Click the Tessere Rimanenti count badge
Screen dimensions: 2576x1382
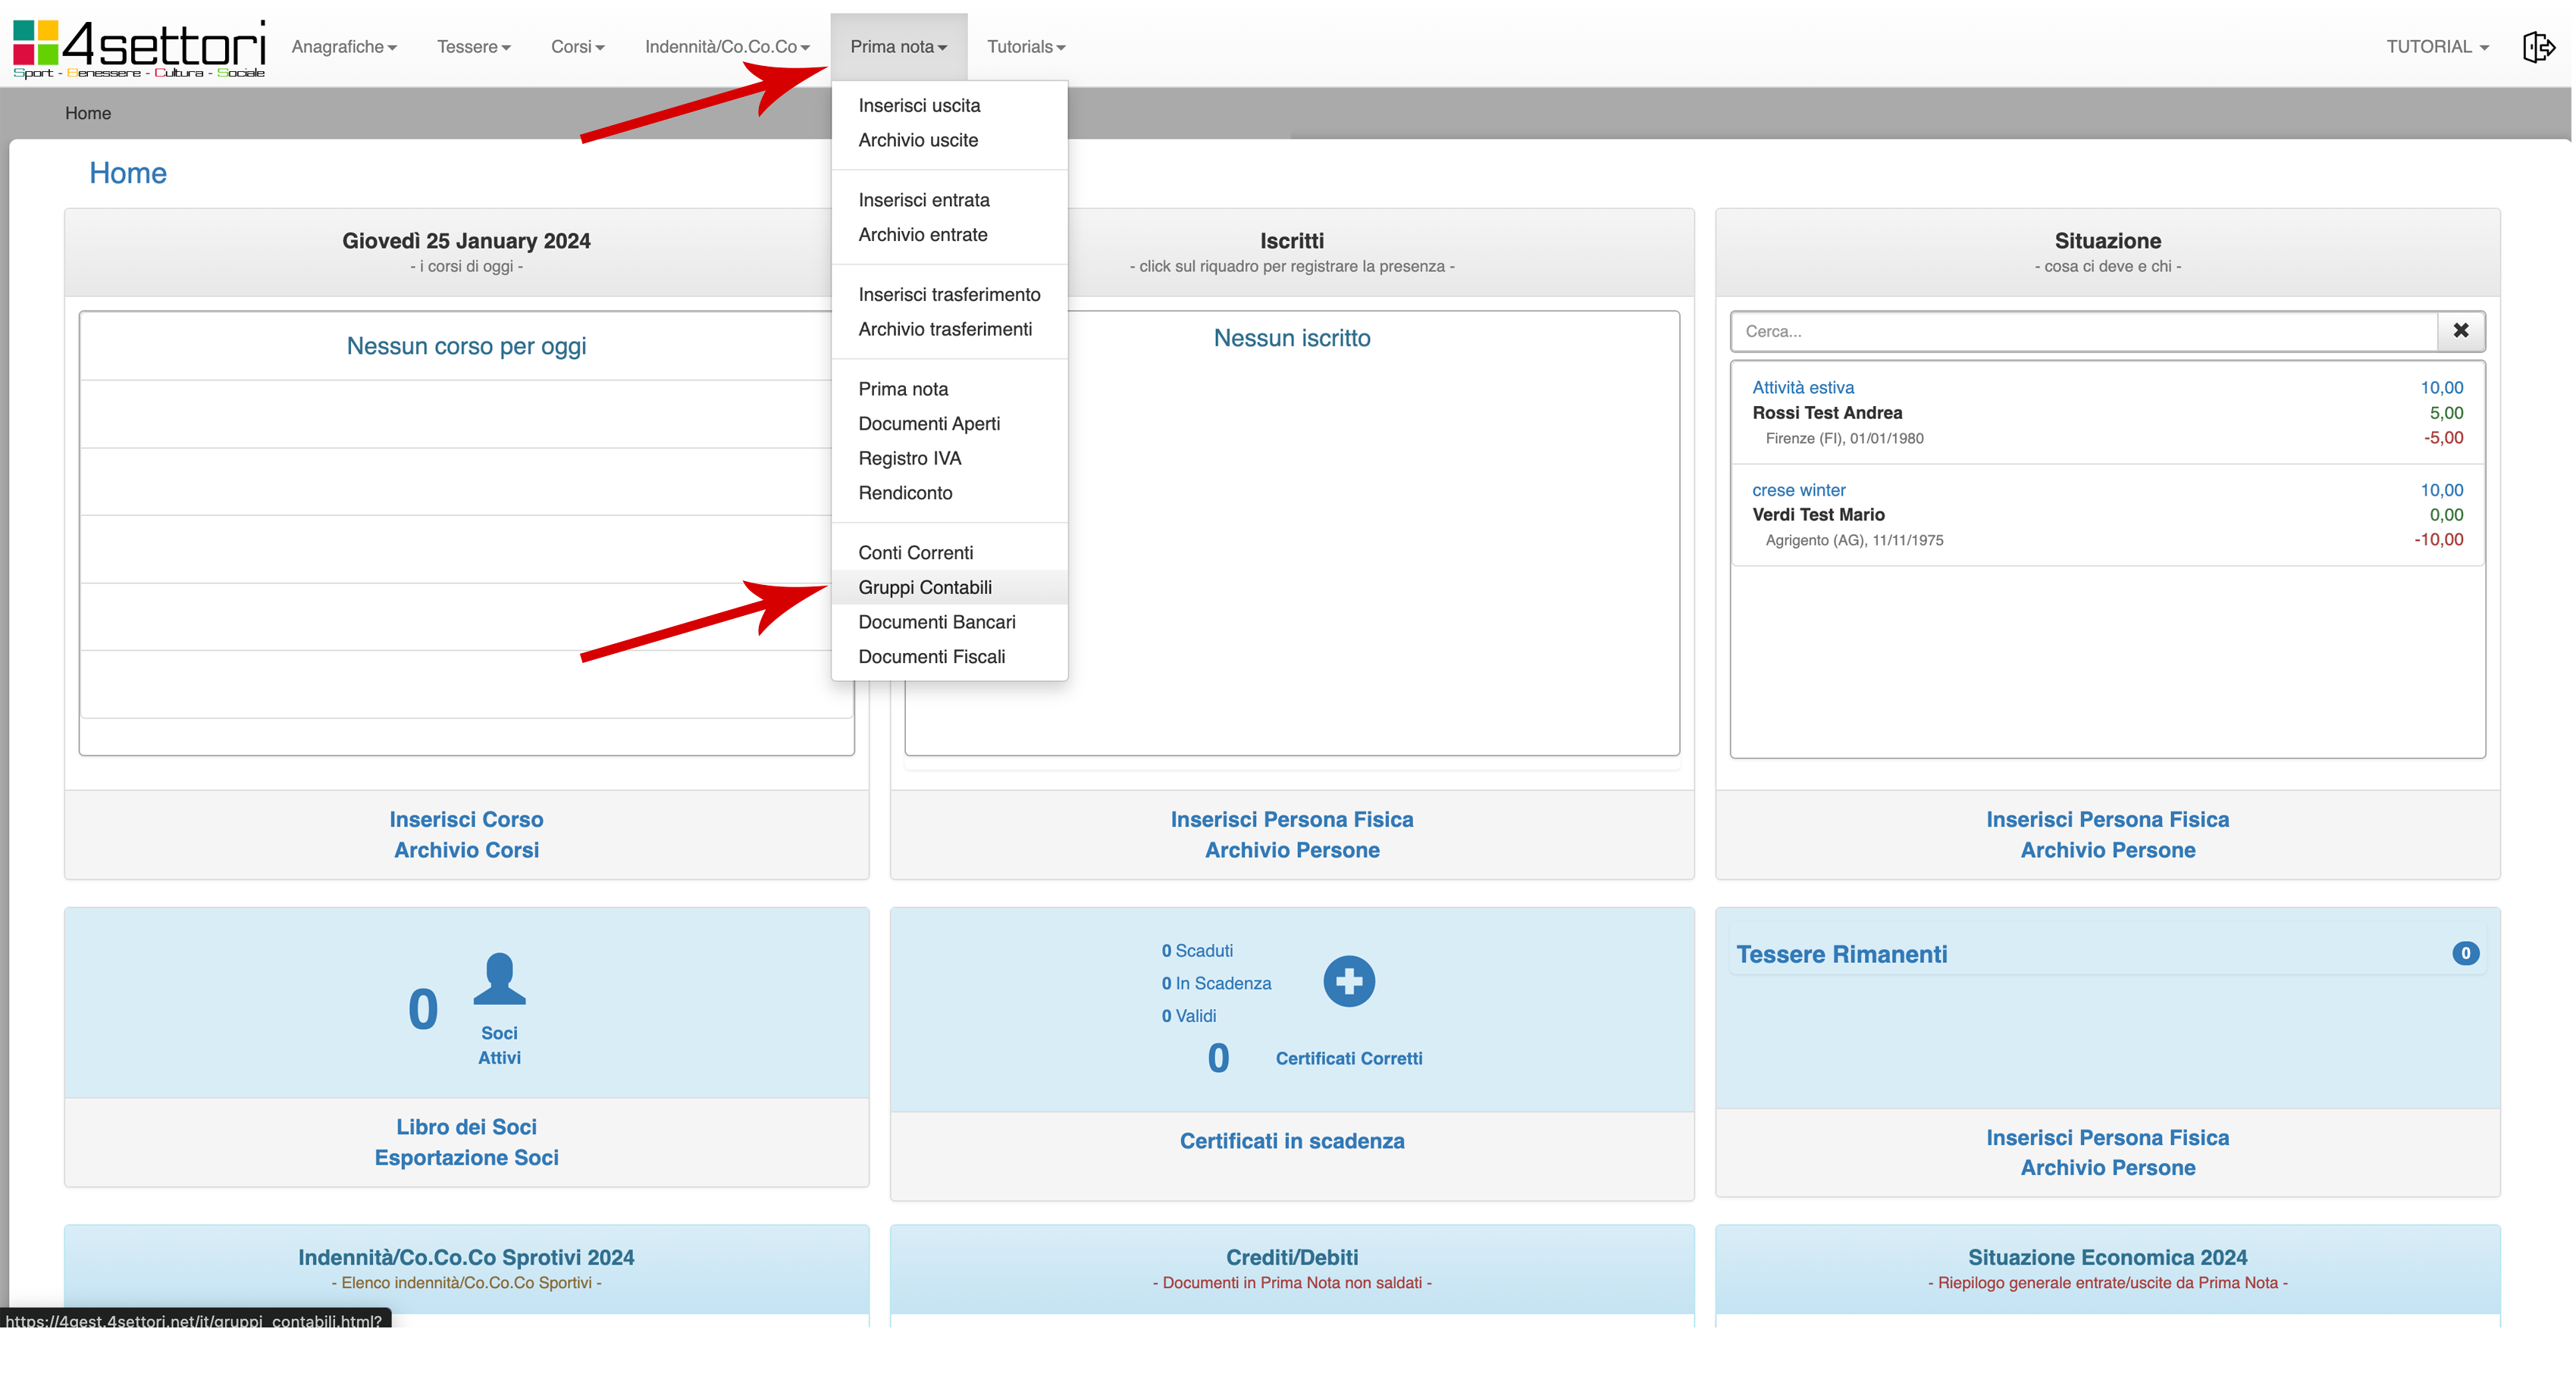[2464, 953]
